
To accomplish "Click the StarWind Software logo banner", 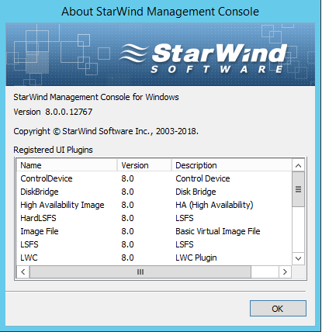I will click(161, 54).
